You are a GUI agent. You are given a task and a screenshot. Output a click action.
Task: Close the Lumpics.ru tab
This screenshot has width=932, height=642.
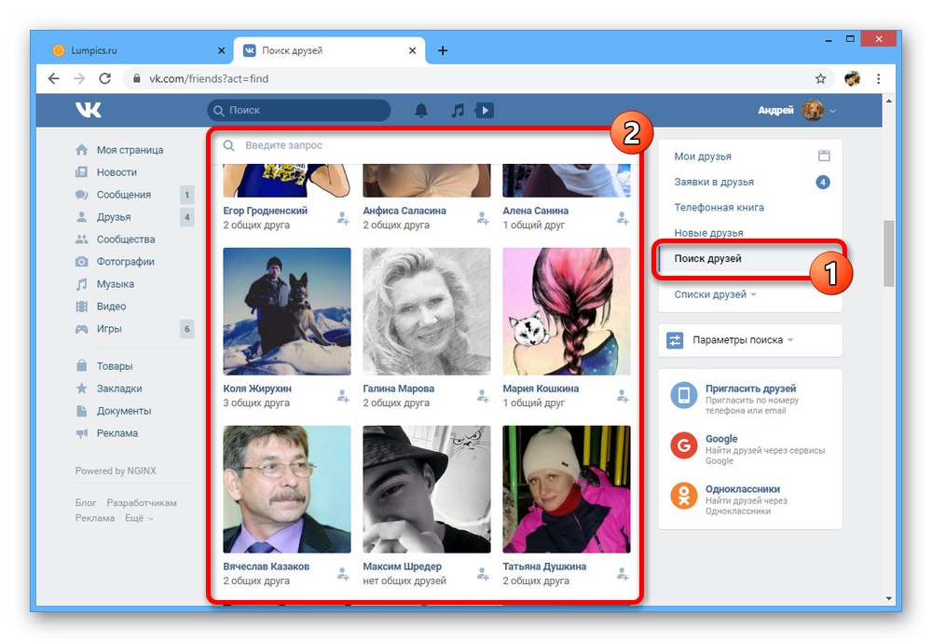(x=221, y=50)
